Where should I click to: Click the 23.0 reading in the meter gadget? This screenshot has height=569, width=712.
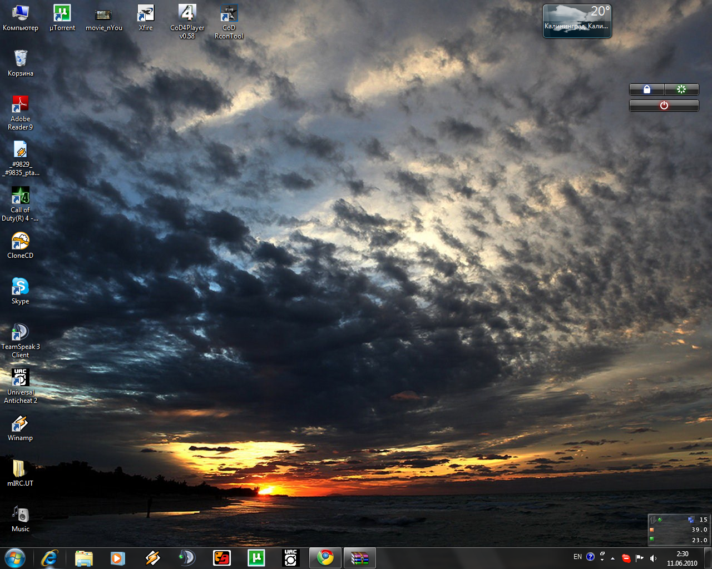click(700, 540)
